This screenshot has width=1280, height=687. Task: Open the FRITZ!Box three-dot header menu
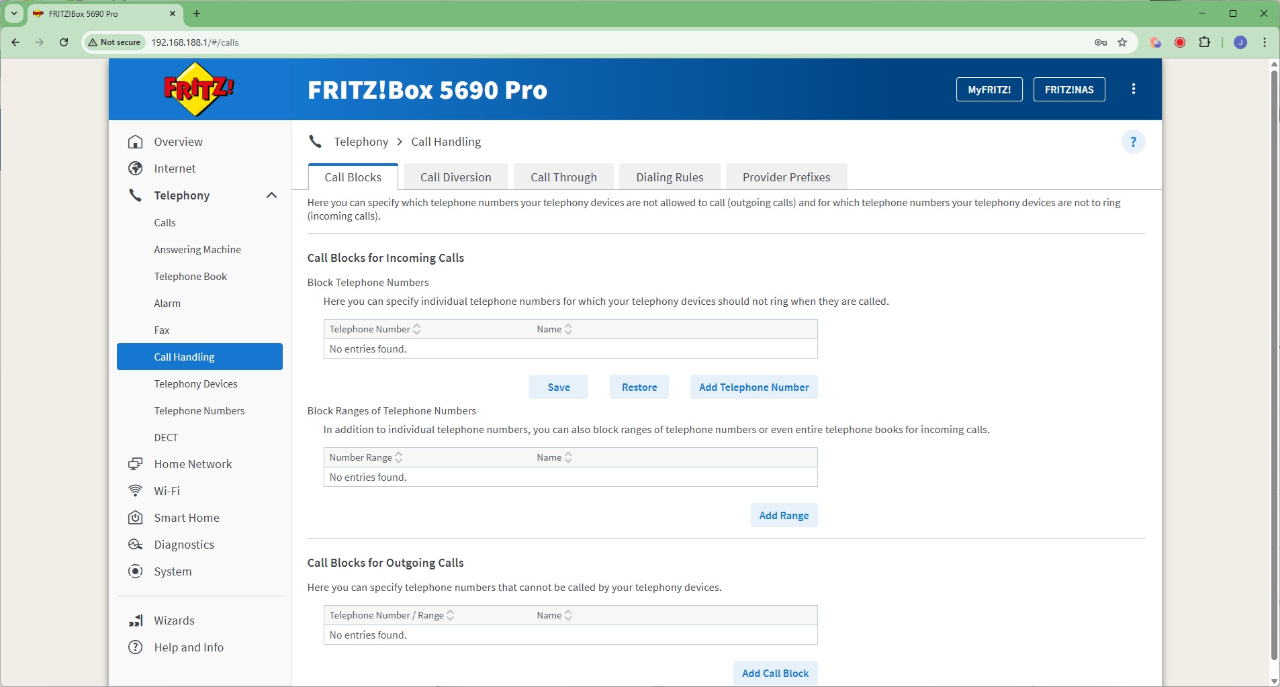(1134, 89)
